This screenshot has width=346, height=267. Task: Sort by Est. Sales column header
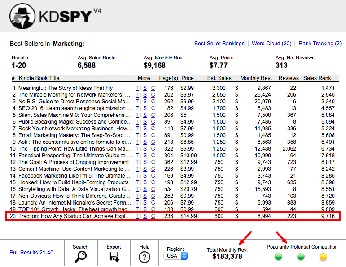point(219,78)
